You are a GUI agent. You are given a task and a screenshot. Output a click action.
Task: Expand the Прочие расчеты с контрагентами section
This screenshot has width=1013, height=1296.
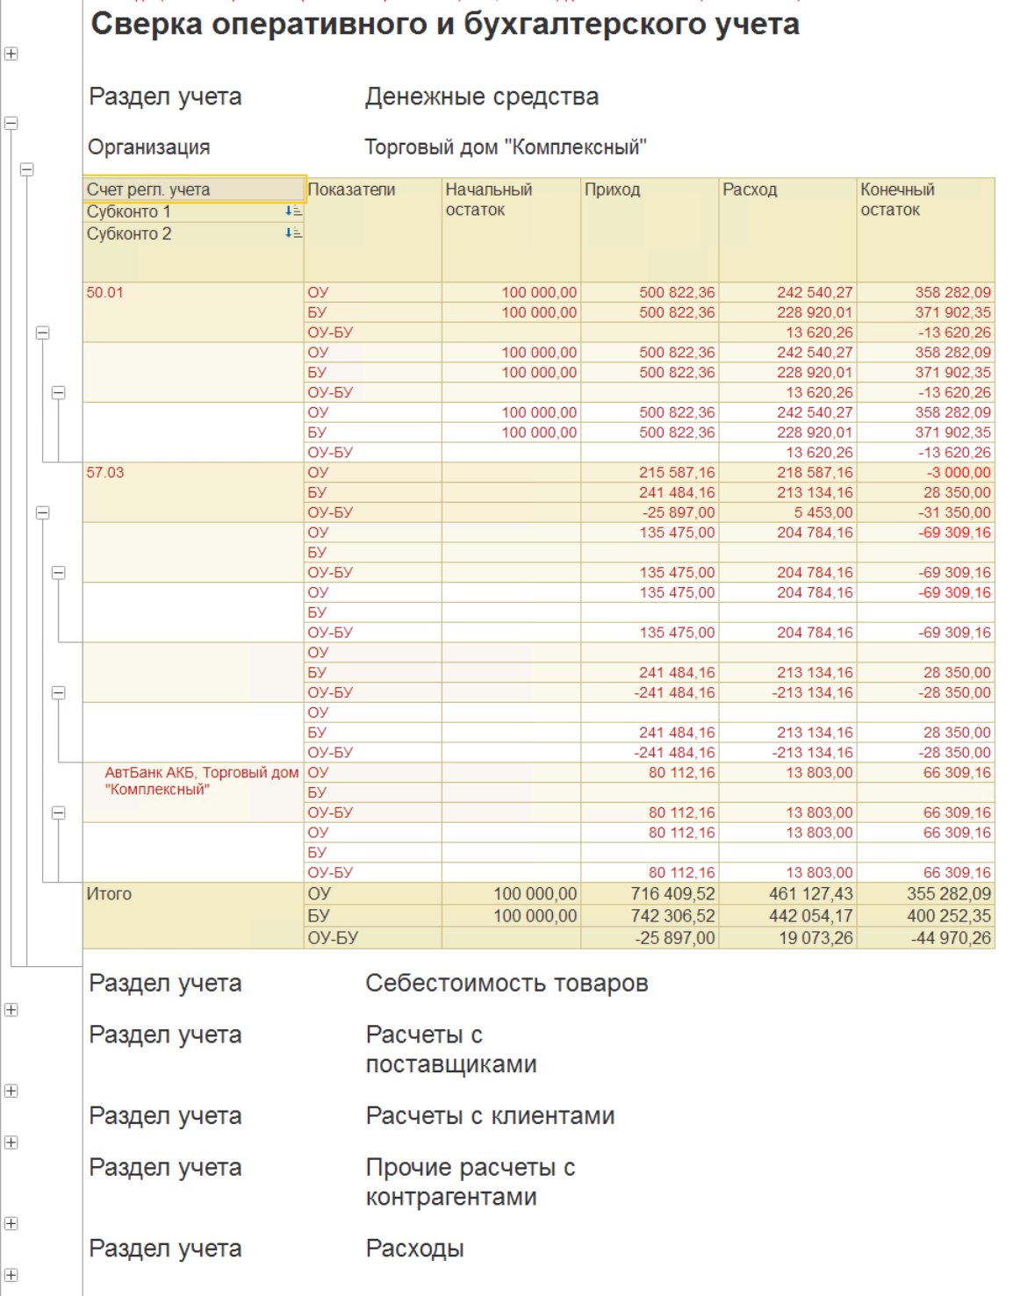point(11,1223)
